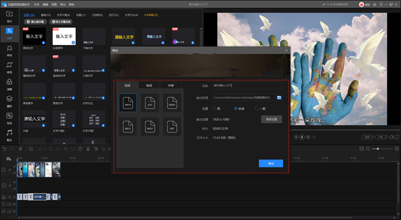
Task: Select the general quality radio button
Action: coord(257,109)
